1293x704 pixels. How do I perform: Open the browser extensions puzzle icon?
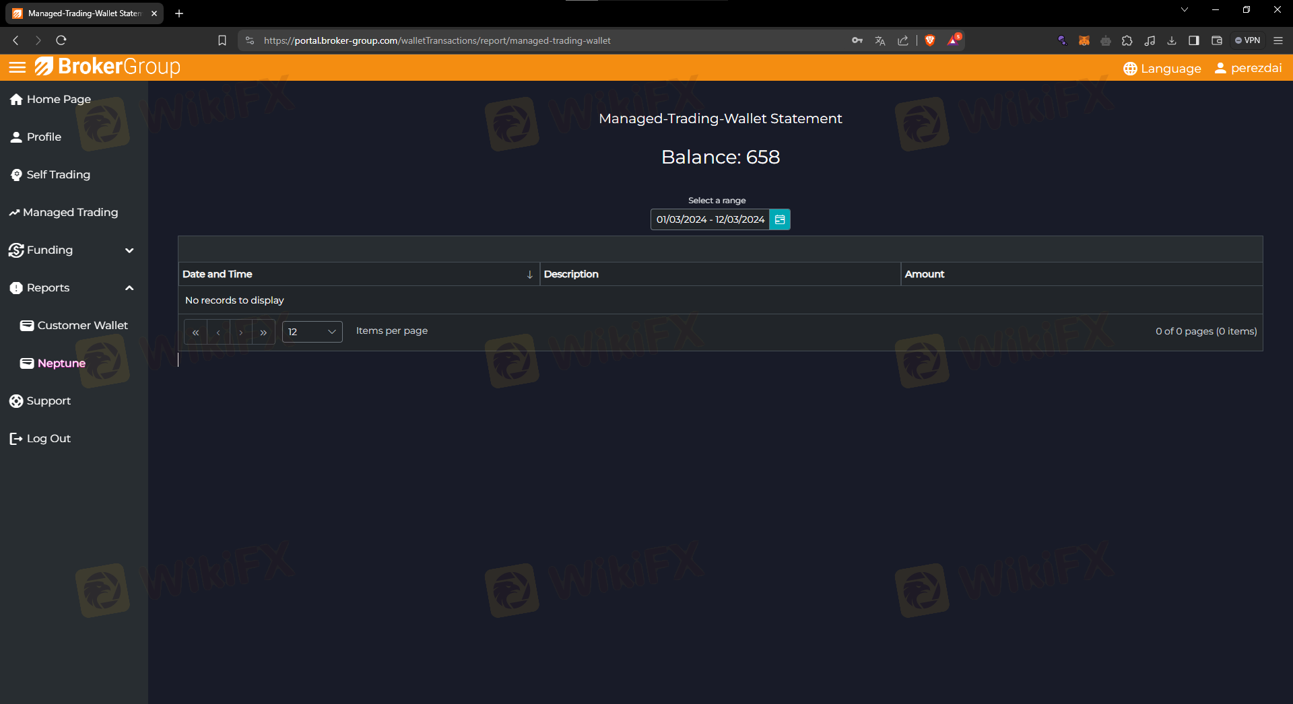(x=1127, y=40)
